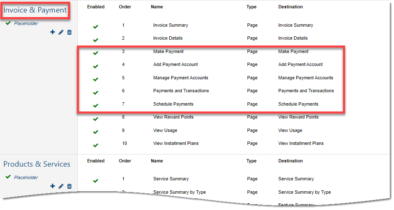Click View Reward Points in Destination column
The height and width of the screenshot is (210, 394).
tap(298, 117)
